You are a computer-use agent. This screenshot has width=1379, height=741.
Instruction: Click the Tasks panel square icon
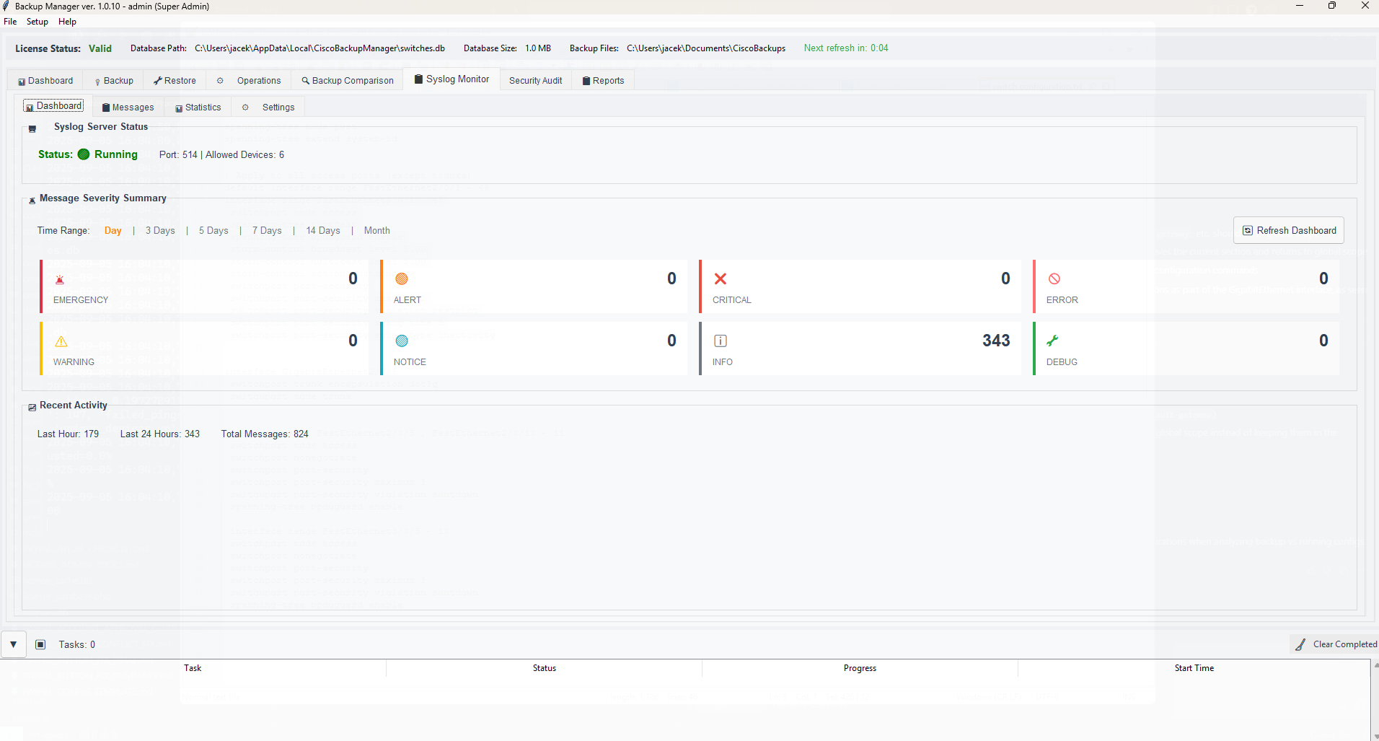40,644
